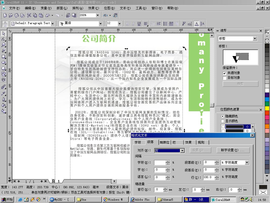
Task: Open Format Text with the F icon
Action: pos(184,24)
